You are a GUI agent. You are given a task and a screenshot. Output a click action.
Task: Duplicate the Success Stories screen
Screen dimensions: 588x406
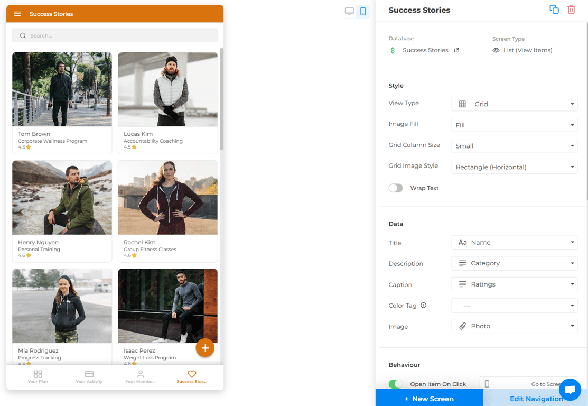554,10
